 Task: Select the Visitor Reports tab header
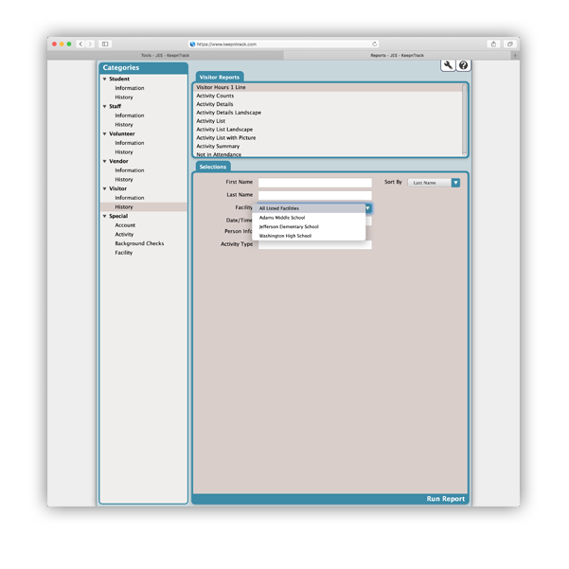point(220,77)
